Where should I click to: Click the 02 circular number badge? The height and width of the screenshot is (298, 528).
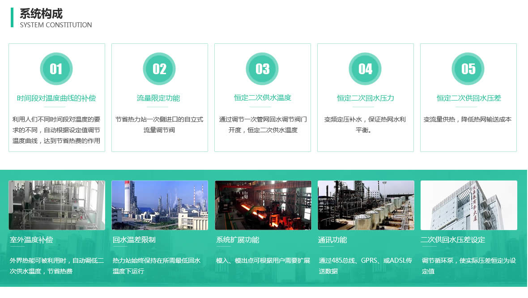(x=159, y=69)
